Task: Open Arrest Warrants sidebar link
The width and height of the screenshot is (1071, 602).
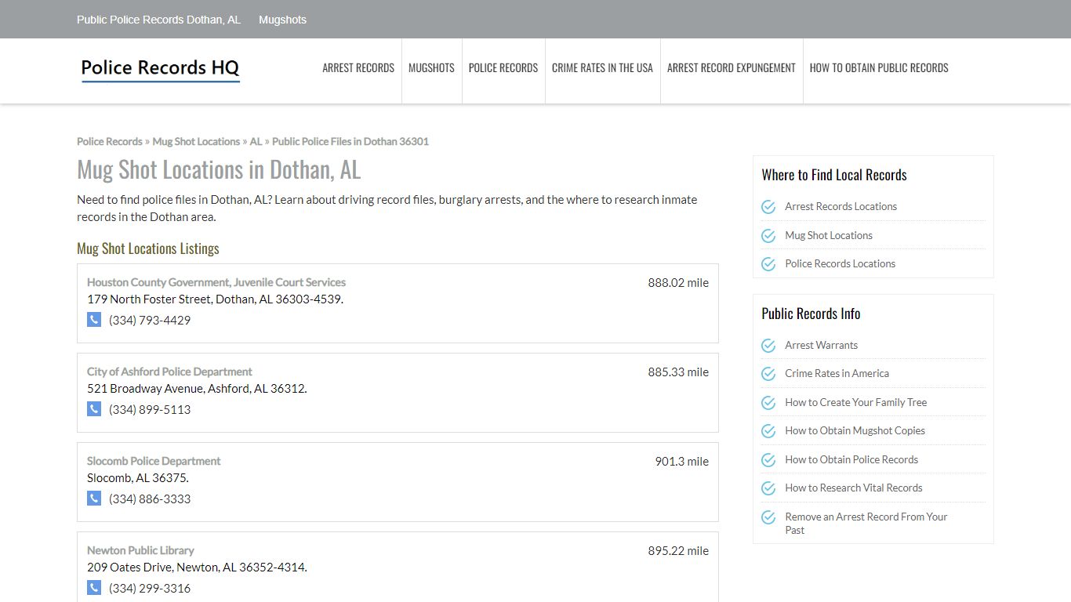Action: coord(821,346)
